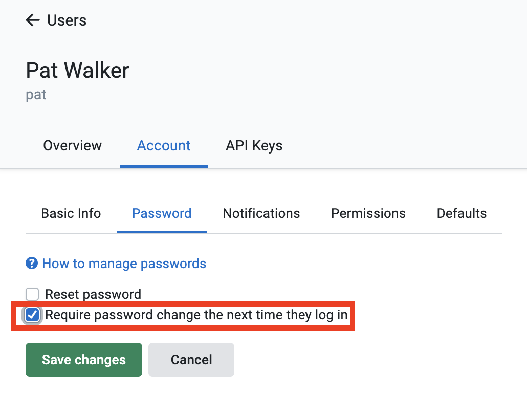Click the Pat Walker heading
527x394 pixels.
point(77,70)
